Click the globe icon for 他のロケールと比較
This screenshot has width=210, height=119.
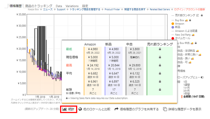[80, 109]
